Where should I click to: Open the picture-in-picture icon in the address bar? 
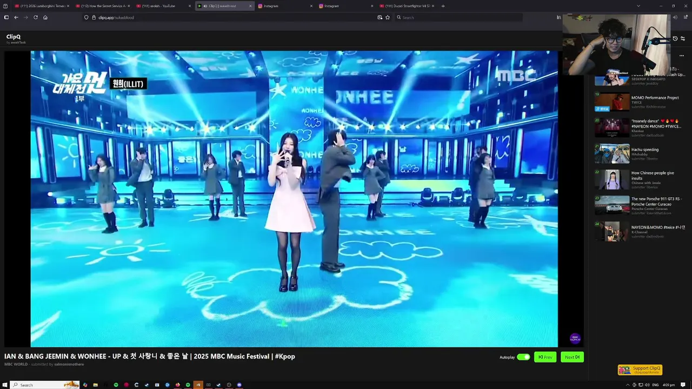click(x=380, y=17)
